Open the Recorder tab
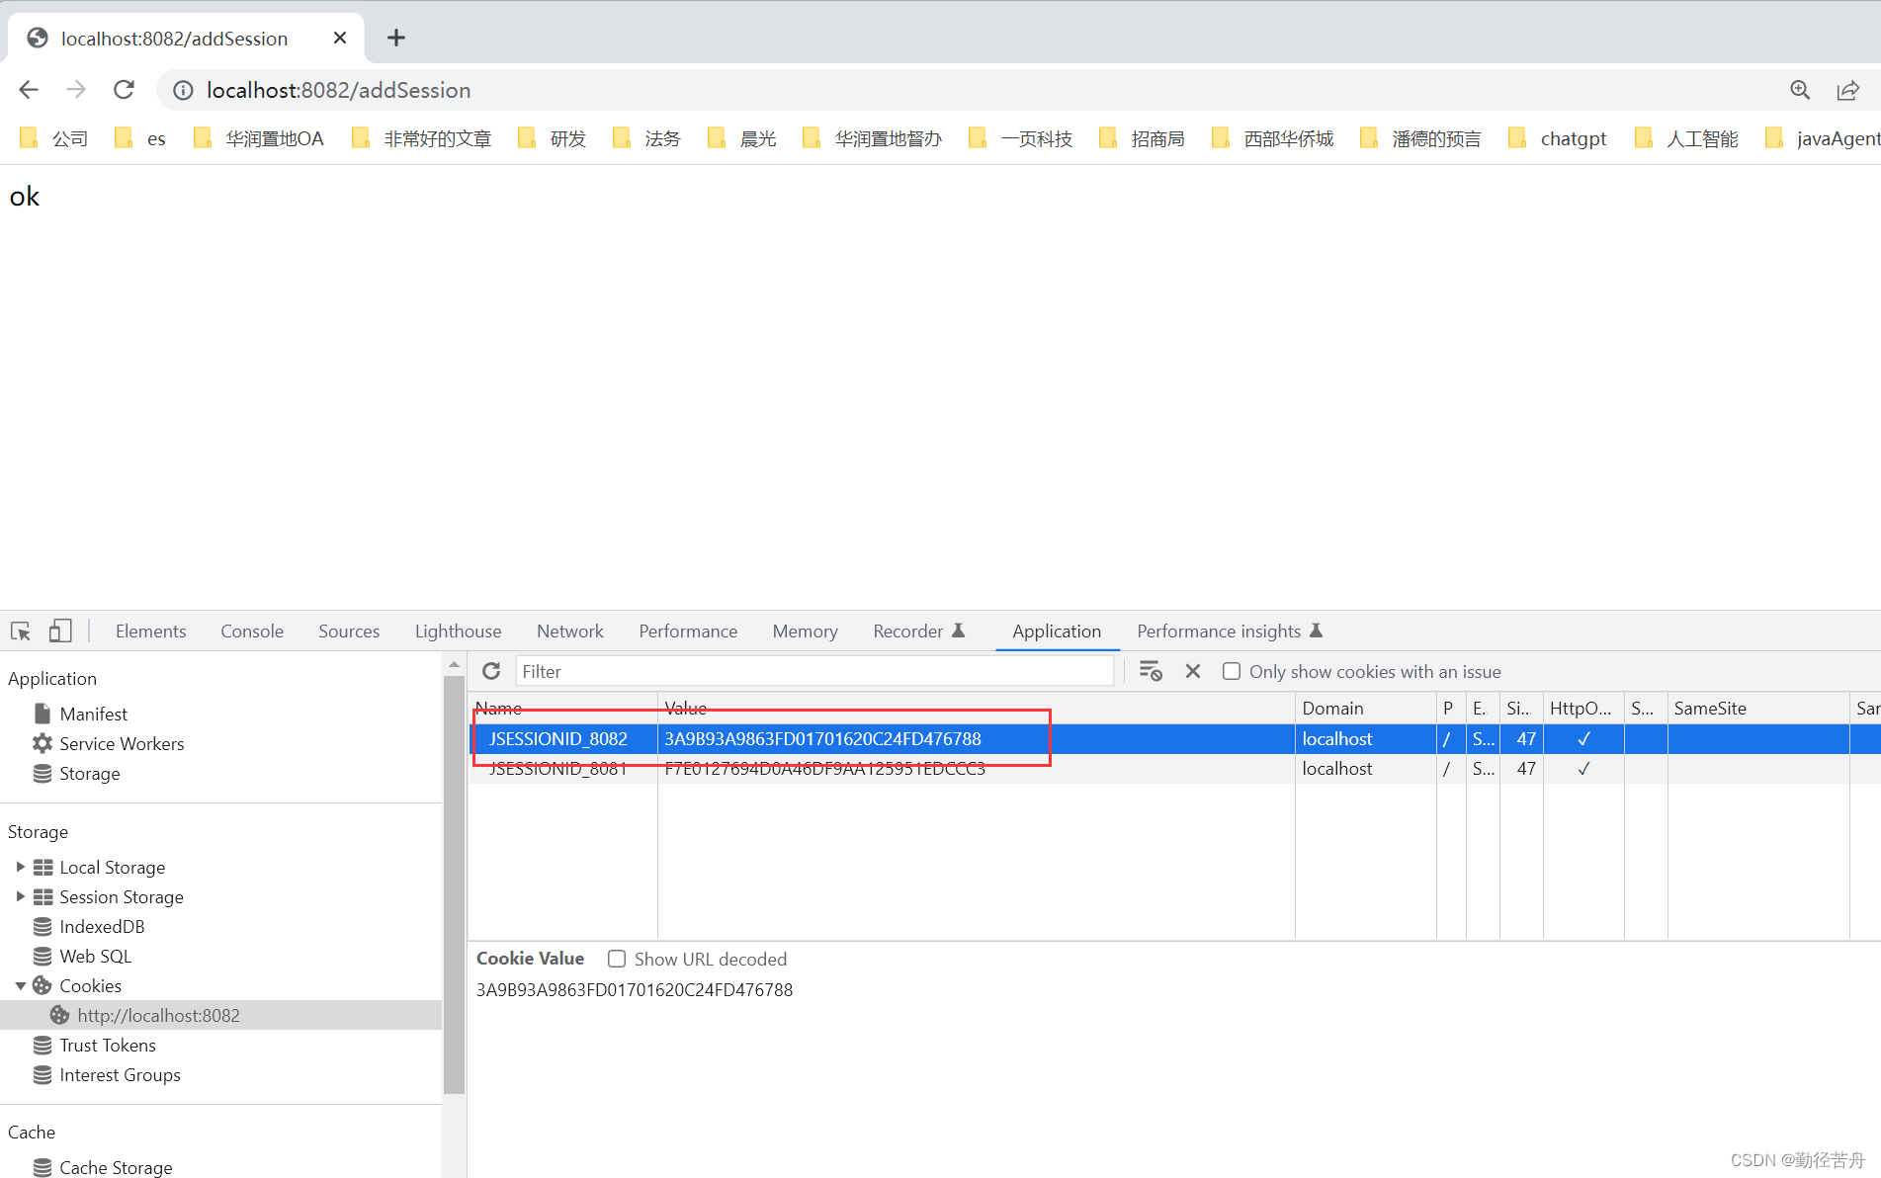 pyautogui.click(x=918, y=631)
